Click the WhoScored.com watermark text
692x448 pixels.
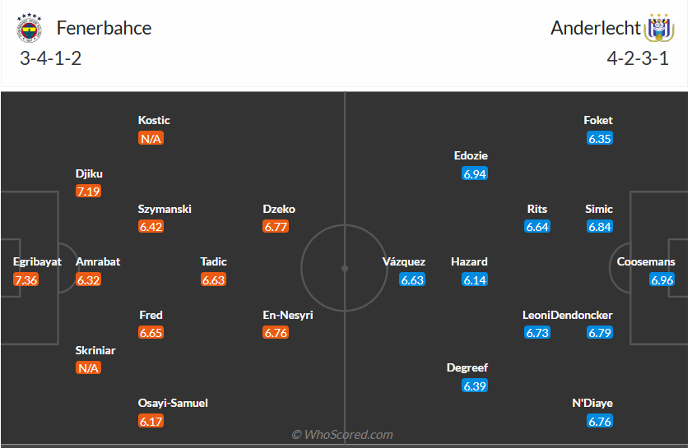point(342,434)
